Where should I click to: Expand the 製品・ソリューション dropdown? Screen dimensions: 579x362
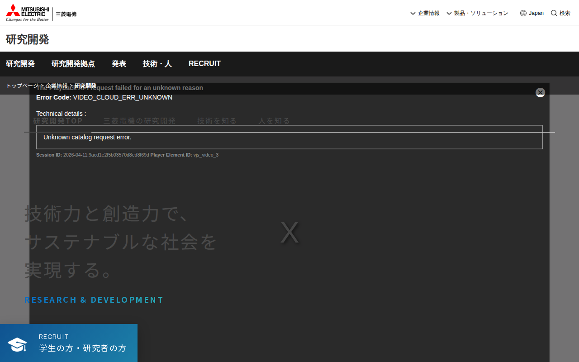(477, 13)
